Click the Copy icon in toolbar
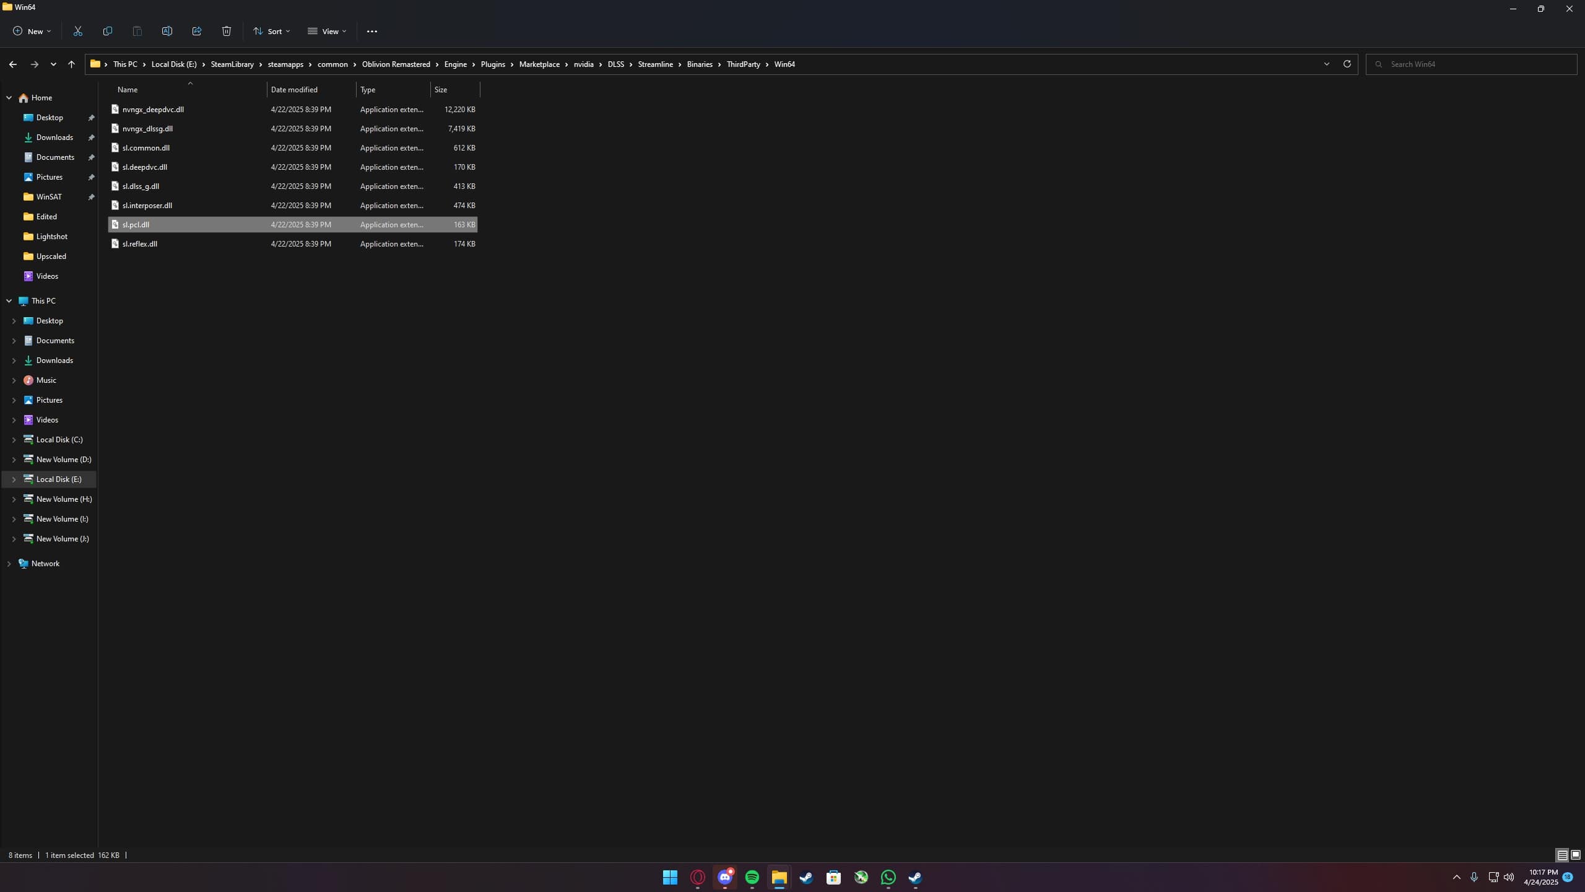1585x892 pixels. [108, 31]
